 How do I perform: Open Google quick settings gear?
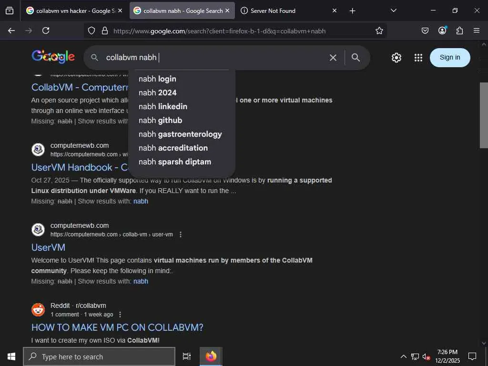point(396,58)
